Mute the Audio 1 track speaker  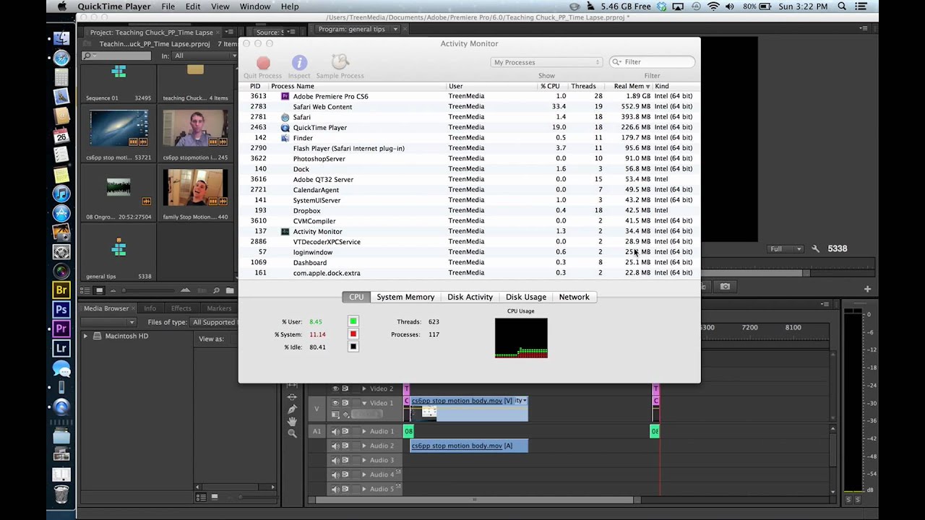335,431
